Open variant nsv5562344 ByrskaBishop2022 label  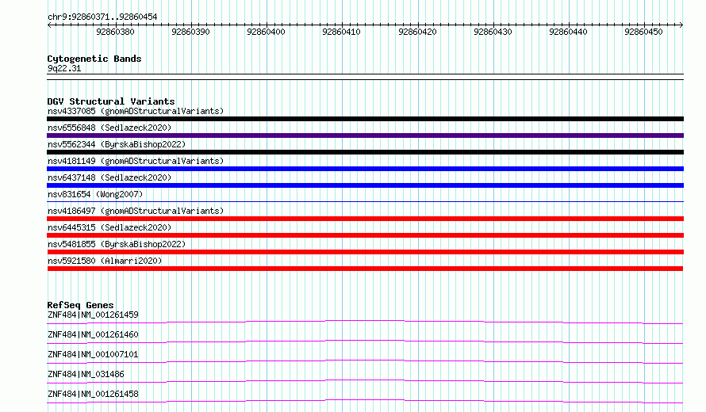pos(117,144)
